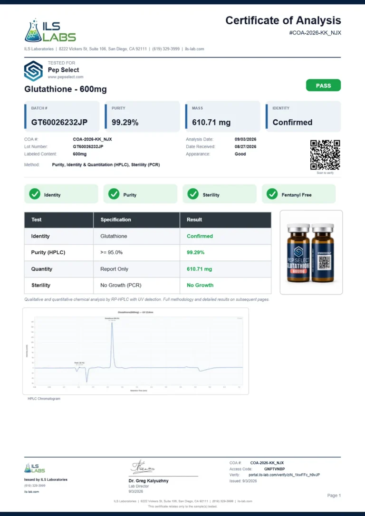Image resolution: width=365 pixels, height=516 pixels.
Task: Click the Test column header
Action: (59, 220)
